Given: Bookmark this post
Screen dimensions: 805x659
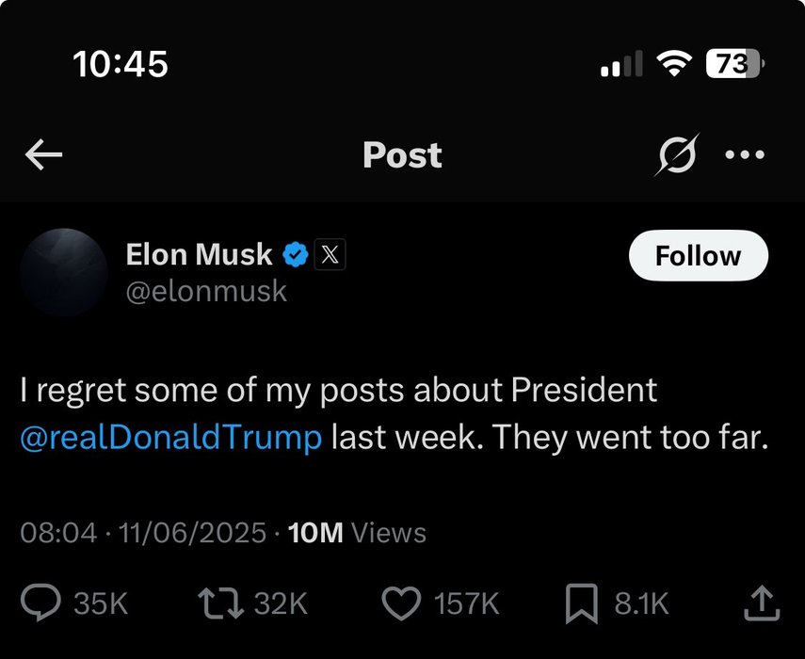Looking at the screenshot, I should [582, 603].
